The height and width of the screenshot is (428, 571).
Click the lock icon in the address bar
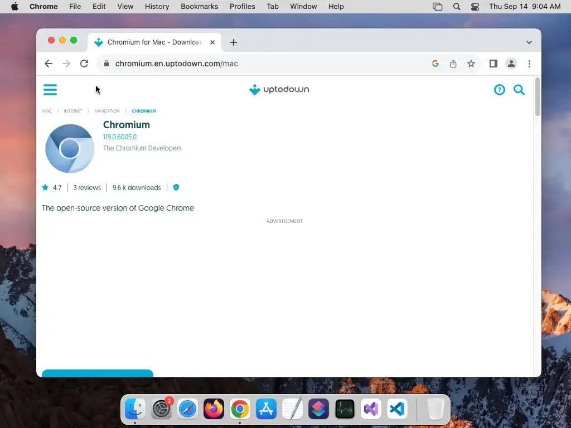coord(107,64)
